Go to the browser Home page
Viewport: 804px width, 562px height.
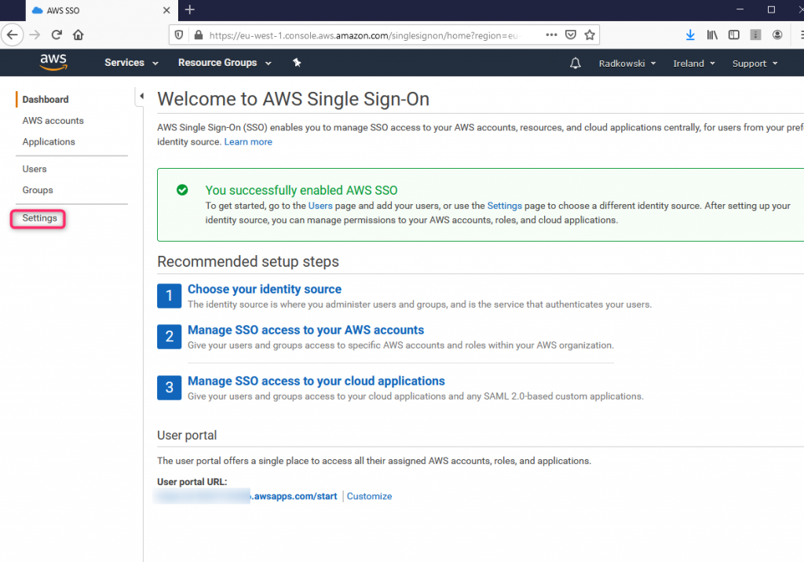pyautogui.click(x=78, y=35)
